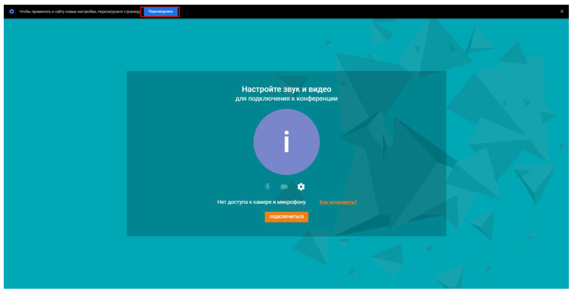Toggle the video camera icon
The width and height of the screenshot is (572, 290).
click(284, 187)
